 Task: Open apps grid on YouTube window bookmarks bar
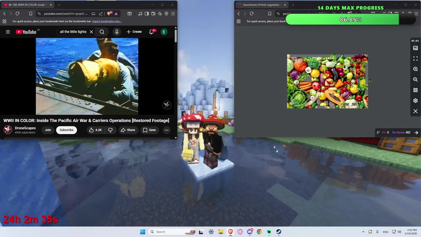click(4, 21)
